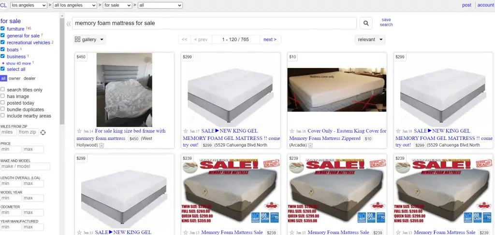Click the 1 - 120 / 765 page range
The image size is (495, 235).
[235, 40]
